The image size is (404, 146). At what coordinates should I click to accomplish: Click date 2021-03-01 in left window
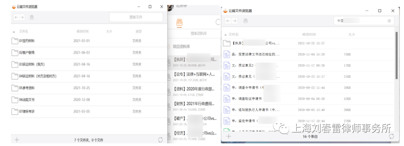[82, 41]
